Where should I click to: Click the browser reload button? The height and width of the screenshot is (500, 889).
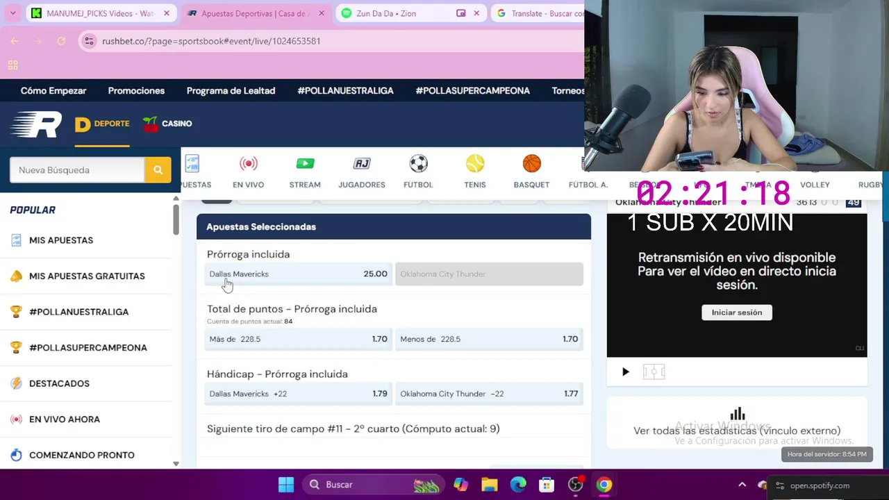pos(61,41)
